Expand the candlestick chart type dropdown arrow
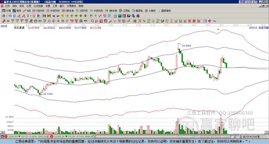The width and height of the screenshot is (269, 144). tap(30, 16)
